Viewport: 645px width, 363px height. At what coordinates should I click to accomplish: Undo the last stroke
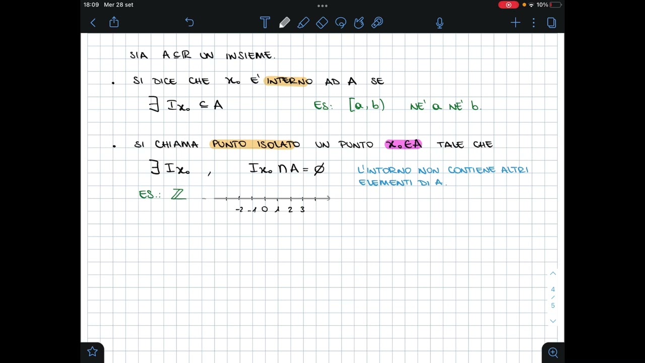189,23
